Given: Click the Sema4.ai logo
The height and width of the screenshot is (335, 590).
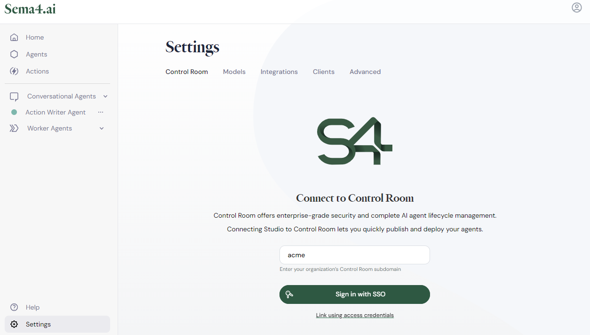Looking at the screenshot, I should point(30,8).
